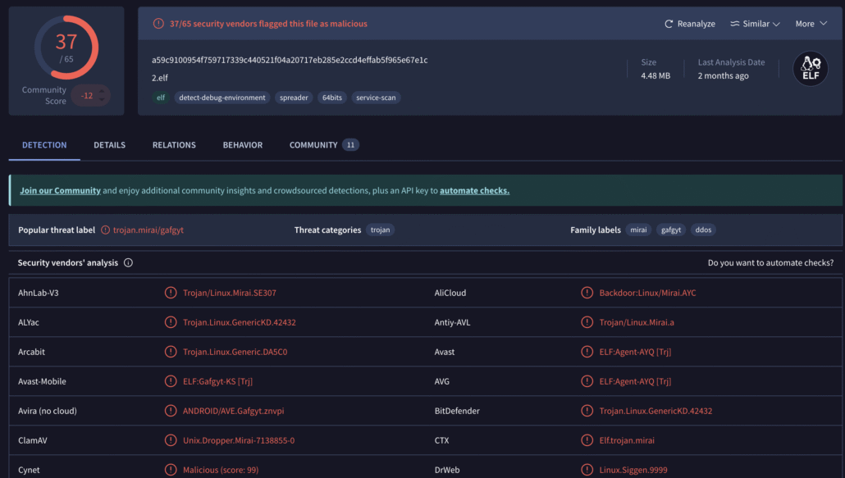Viewport: 845px width, 478px height.
Task: Click the alert icon on the DrWeb result
Action: click(x=587, y=470)
